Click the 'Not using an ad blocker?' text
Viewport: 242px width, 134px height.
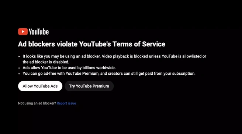tap(37, 103)
